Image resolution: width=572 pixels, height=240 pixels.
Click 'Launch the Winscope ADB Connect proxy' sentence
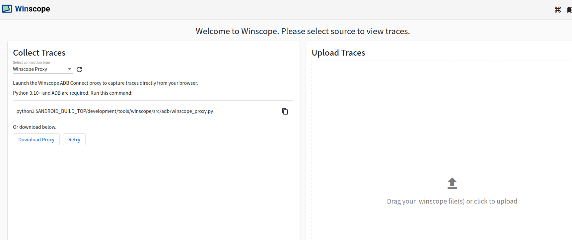pos(106,83)
